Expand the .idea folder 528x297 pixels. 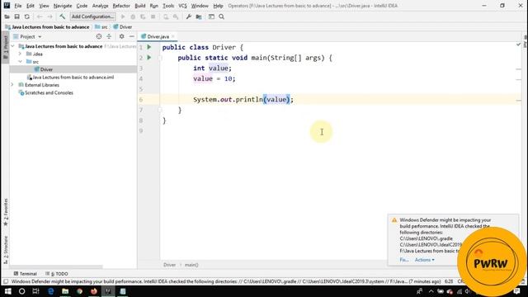(x=20, y=54)
